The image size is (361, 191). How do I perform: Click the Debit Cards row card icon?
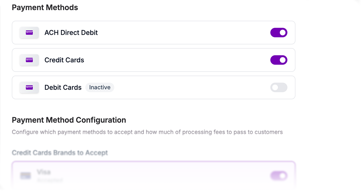[x=29, y=87]
